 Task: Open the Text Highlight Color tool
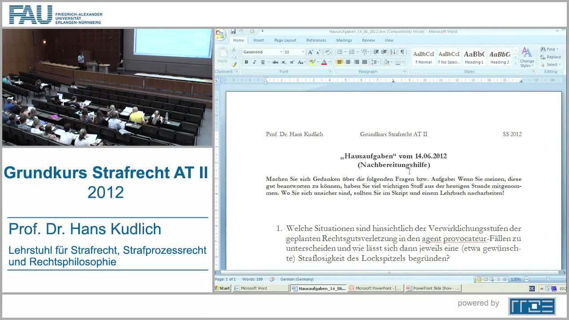tap(312, 62)
